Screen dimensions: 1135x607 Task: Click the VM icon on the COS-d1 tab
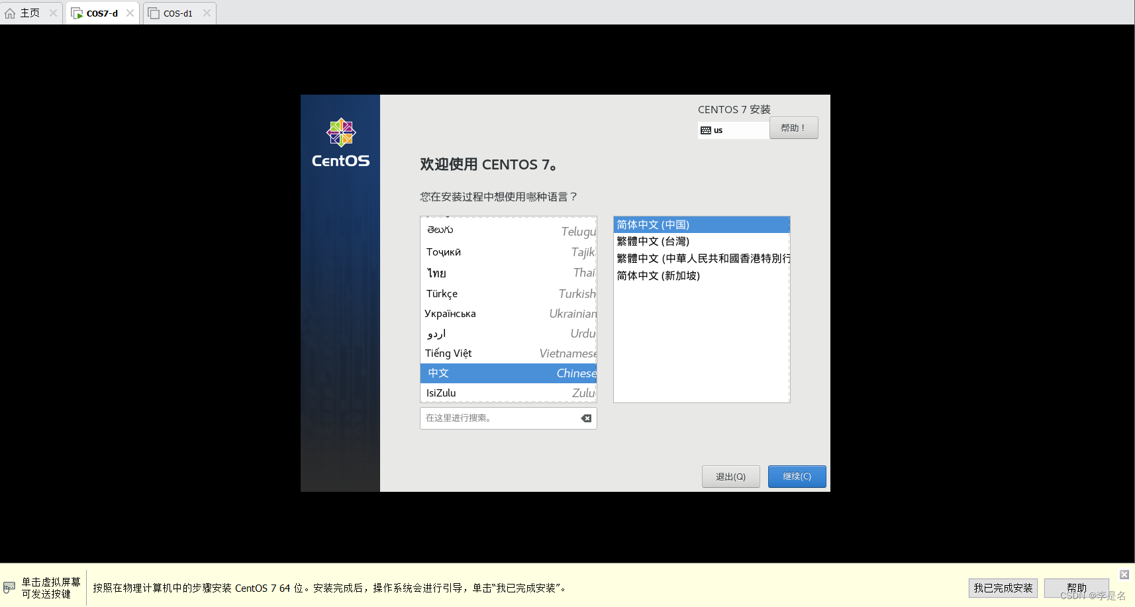[x=154, y=13]
